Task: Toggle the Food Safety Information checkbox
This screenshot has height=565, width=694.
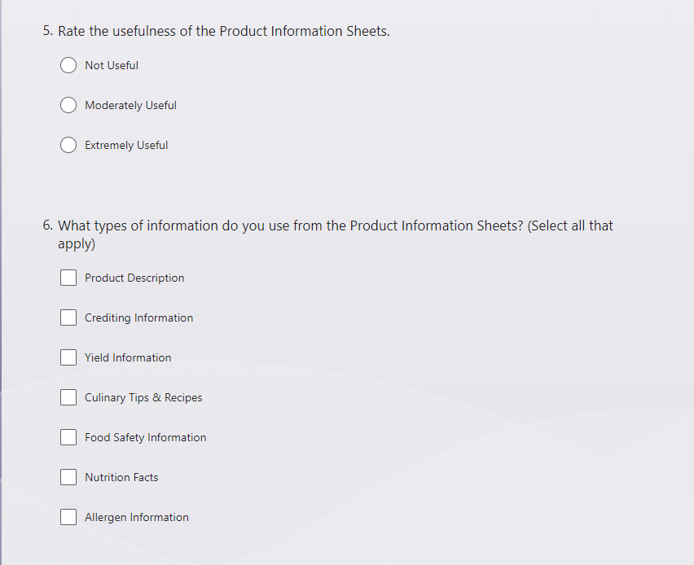Action: point(68,437)
